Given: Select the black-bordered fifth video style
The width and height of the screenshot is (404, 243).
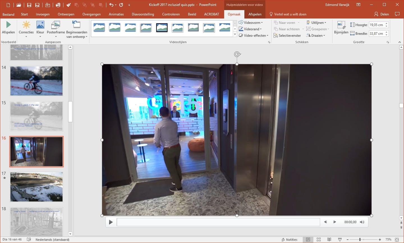Looking at the screenshot, I should pos(162,27).
